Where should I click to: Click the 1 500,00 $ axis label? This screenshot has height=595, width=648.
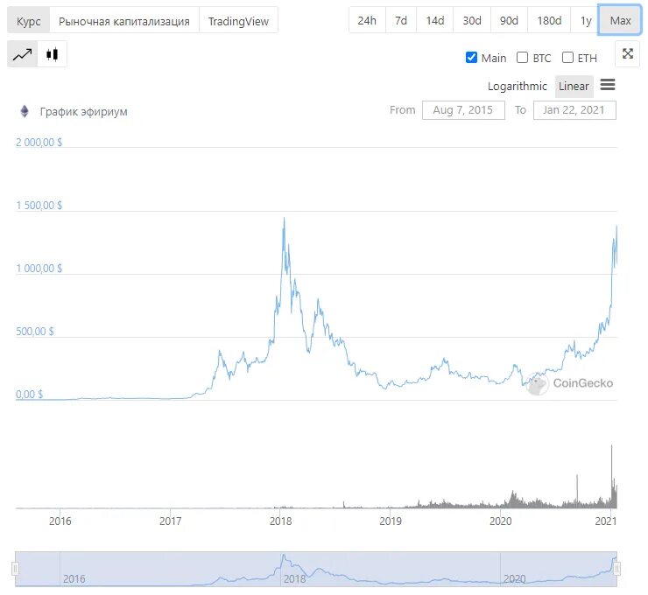(39, 206)
